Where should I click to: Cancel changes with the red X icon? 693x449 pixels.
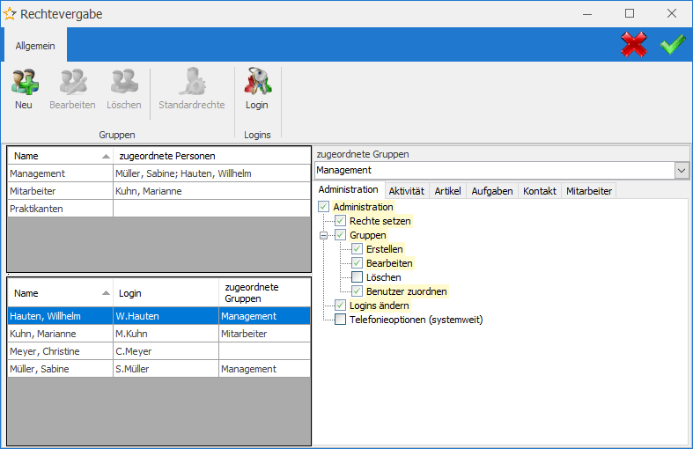coord(634,44)
